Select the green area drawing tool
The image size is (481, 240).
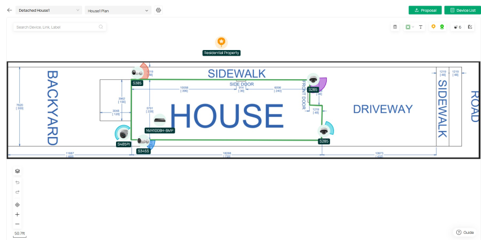pyautogui.click(x=408, y=27)
